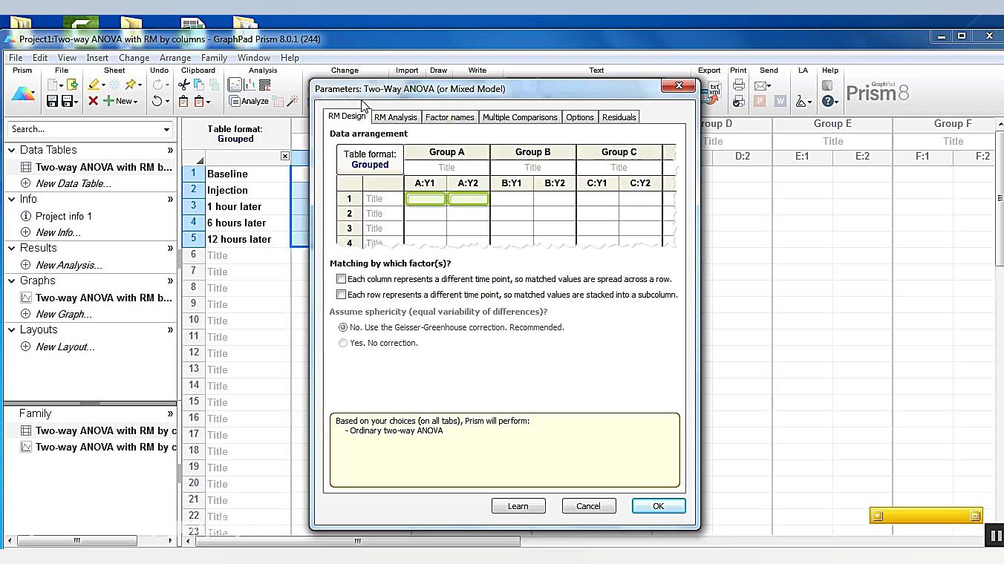Check 'Each row represents a different time point'
This screenshot has height=564, width=1004.
coord(342,295)
